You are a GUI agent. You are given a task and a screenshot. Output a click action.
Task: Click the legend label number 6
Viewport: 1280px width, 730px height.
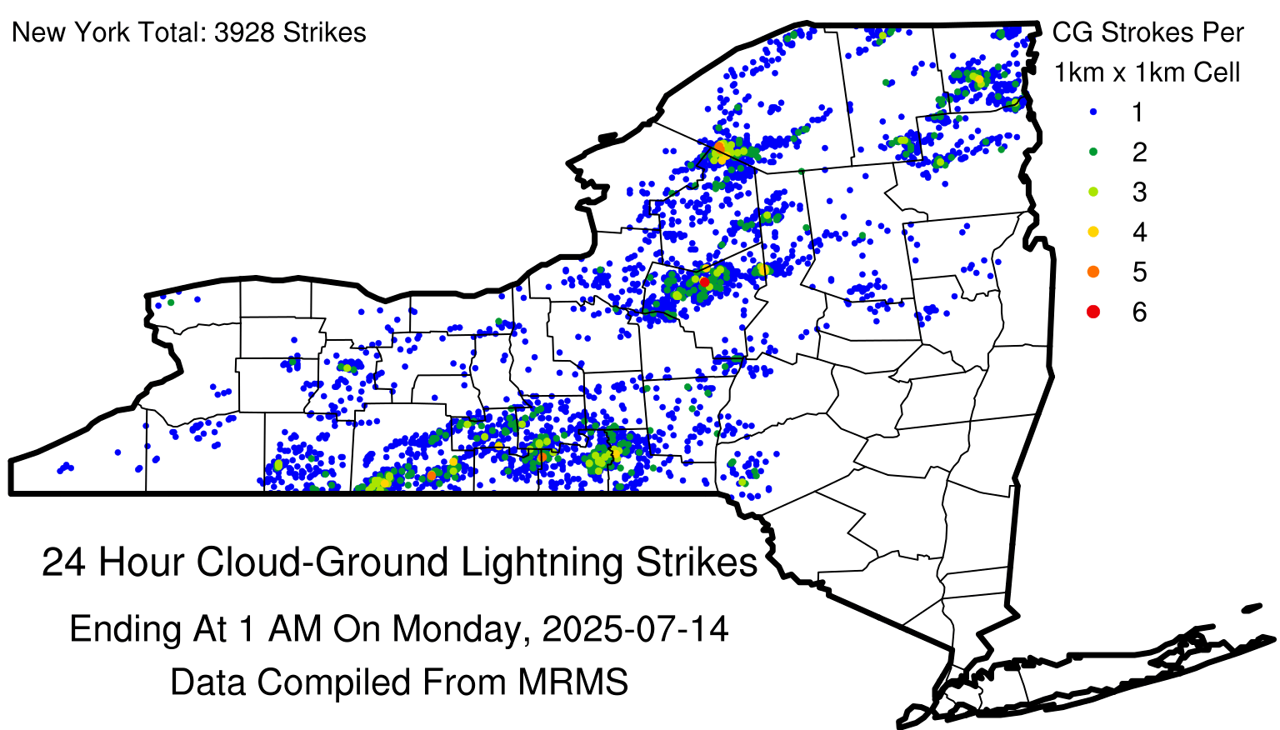click(x=1139, y=312)
